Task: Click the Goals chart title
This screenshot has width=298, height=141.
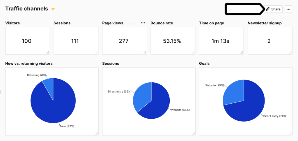Action: tap(204, 64)
